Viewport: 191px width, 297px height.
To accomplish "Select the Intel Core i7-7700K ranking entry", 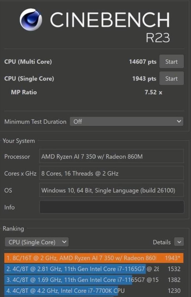I will pyautogui.click(x=94, y=291).
